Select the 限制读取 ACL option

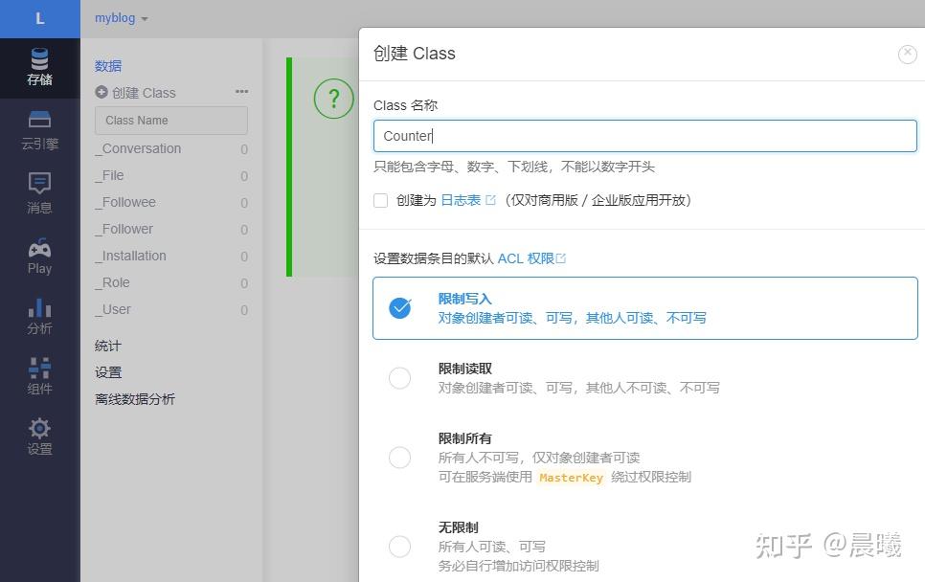399,378
